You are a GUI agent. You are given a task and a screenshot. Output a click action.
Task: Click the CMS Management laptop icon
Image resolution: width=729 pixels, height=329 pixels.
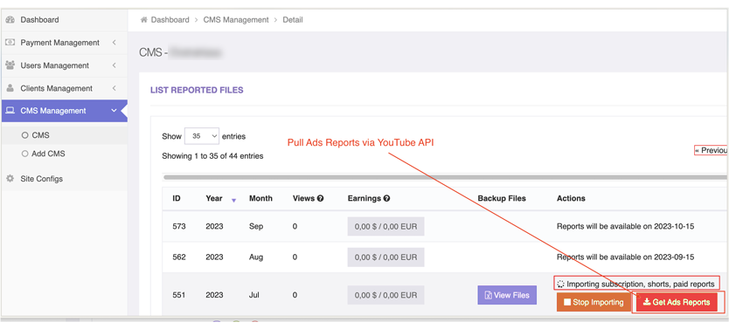pyautogui.click(x=10, y=111)
